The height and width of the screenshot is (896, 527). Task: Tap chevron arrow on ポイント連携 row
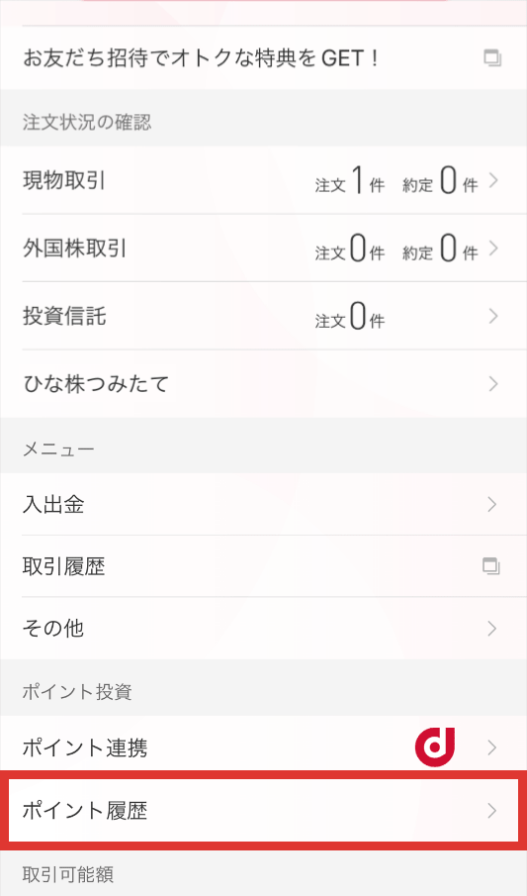pyautogui.click(x=492, y=747)
